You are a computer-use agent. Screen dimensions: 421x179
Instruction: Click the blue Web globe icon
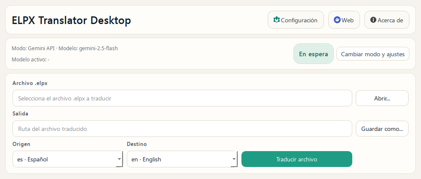point(337,20)
